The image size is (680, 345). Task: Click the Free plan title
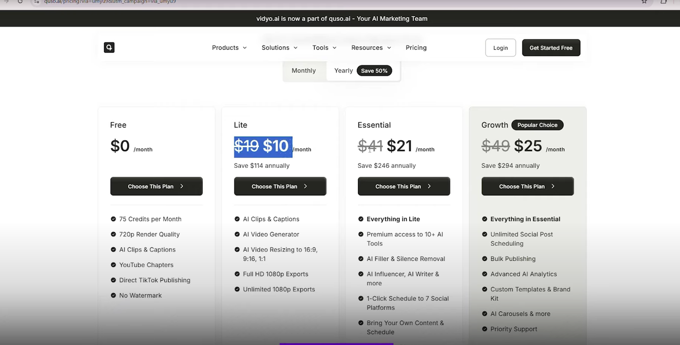click(x=118, y=125)
